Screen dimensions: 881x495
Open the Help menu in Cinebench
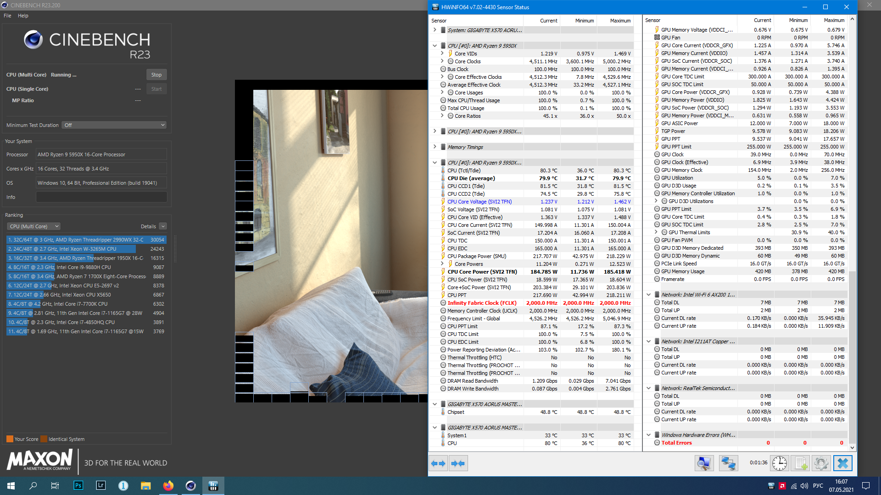tap(23, 16)
